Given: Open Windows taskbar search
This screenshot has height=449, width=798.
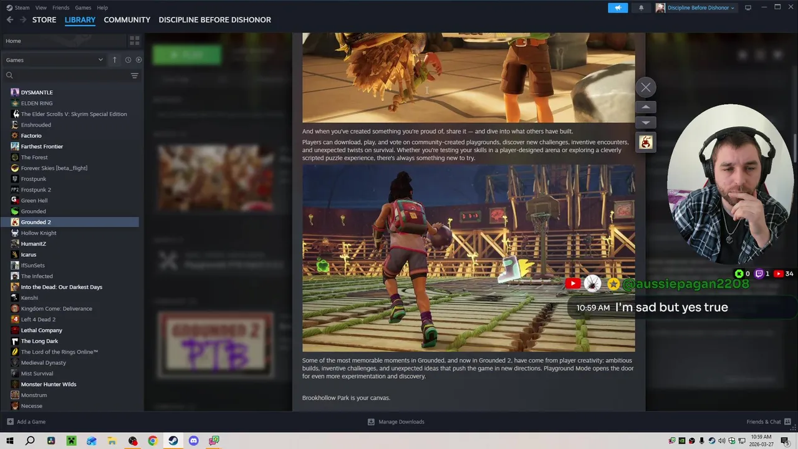Looking at the screenshot, I should pyautogui.click(x=30, y=441).
